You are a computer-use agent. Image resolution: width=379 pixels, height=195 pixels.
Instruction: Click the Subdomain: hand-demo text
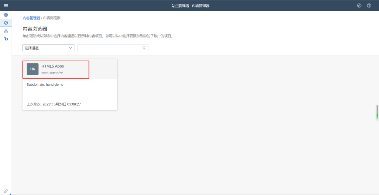pyautogui.click(x=45, y=85)
